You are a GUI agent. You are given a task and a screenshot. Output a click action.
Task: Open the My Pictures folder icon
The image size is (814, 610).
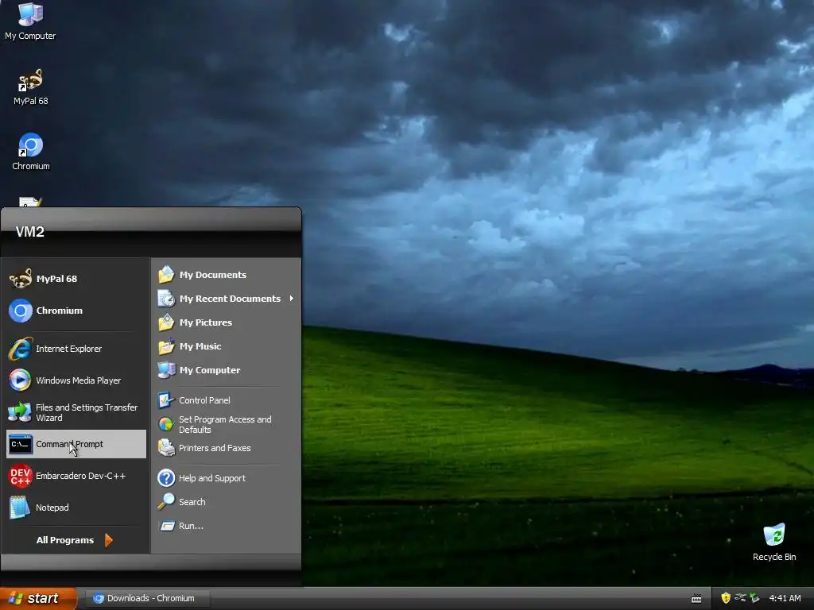coord(166,322)
